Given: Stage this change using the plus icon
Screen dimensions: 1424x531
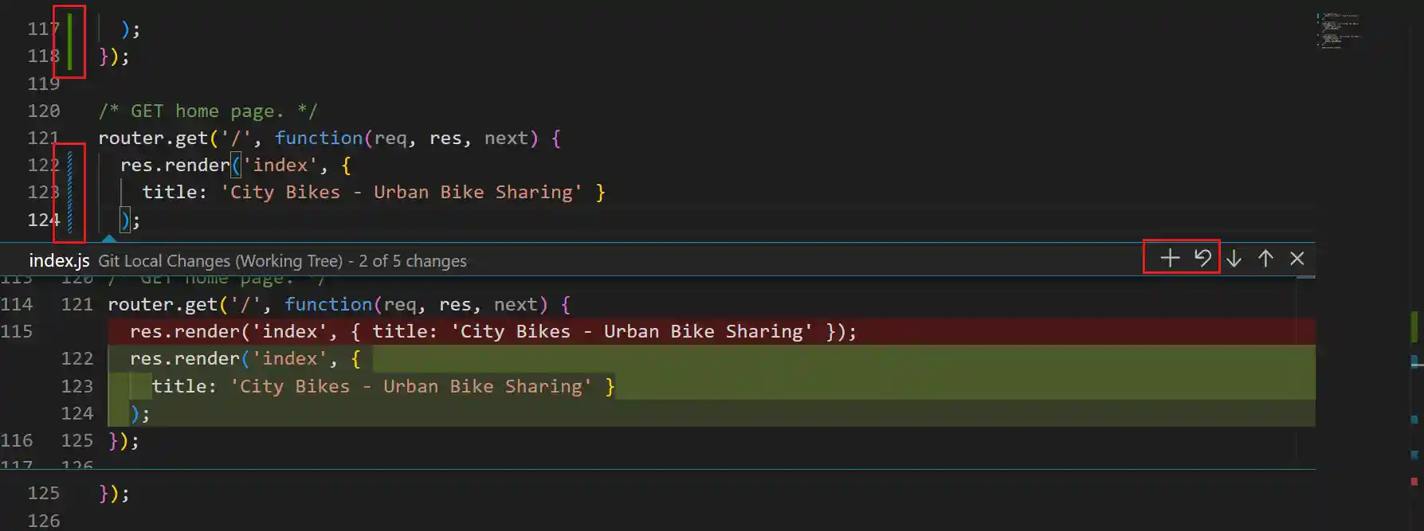Looking at the screenshot, I should click(1168, 258).
